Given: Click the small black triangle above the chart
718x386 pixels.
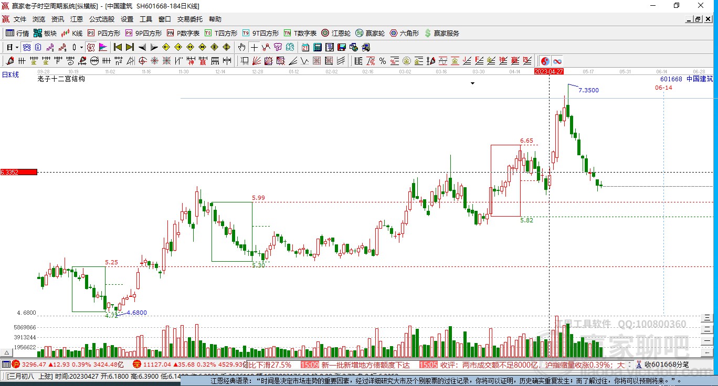Looking at the screenshot, I should (x=472, y=83).
